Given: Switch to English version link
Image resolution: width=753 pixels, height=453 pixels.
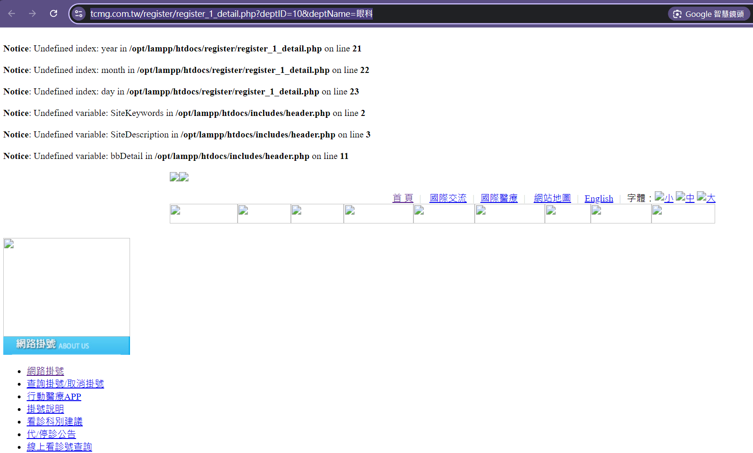Looking at the screenshot, I should 599,198.
